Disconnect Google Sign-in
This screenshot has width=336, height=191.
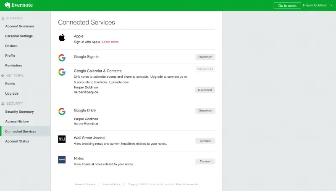click(205, 57)
